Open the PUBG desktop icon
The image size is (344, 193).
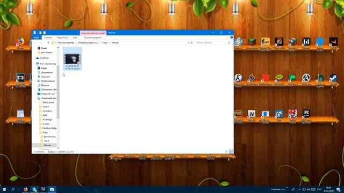point(238,114)
